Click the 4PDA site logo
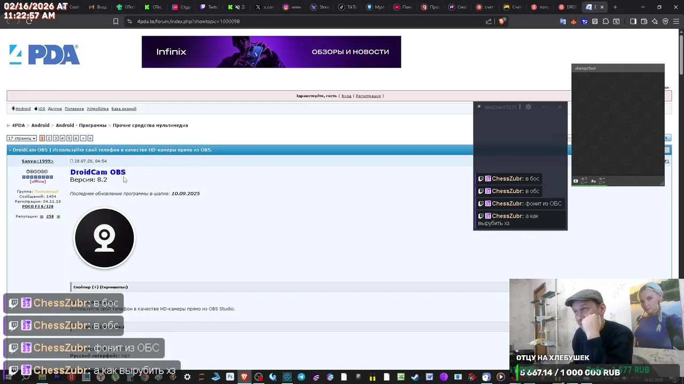Screen dimensions: 684x384 coord(44,54)
